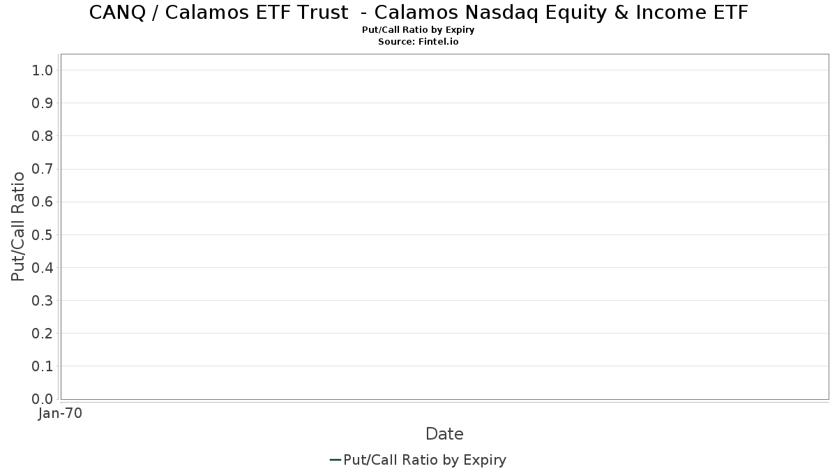Click the vertical Put/Call Ratio axis title
This screenshot has width=837, height=471.
(18, 227)
